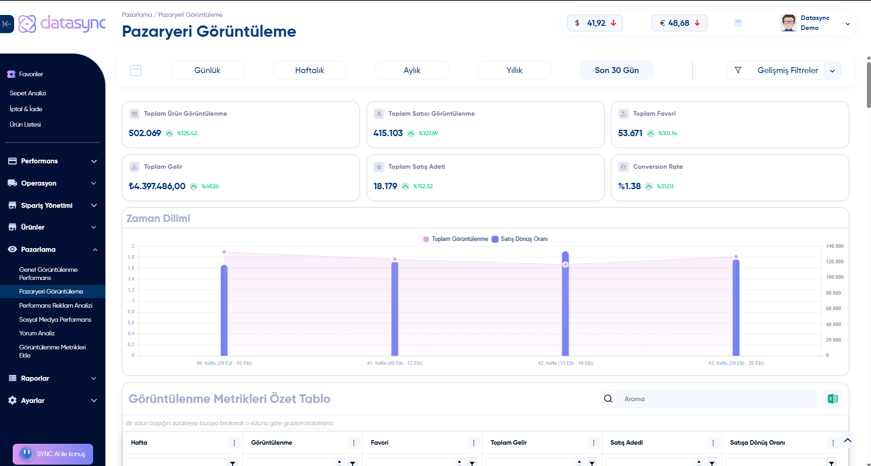Click the SYNC AI ile konuş button
This screenshot has height=466, width=871.
(53, 454)
